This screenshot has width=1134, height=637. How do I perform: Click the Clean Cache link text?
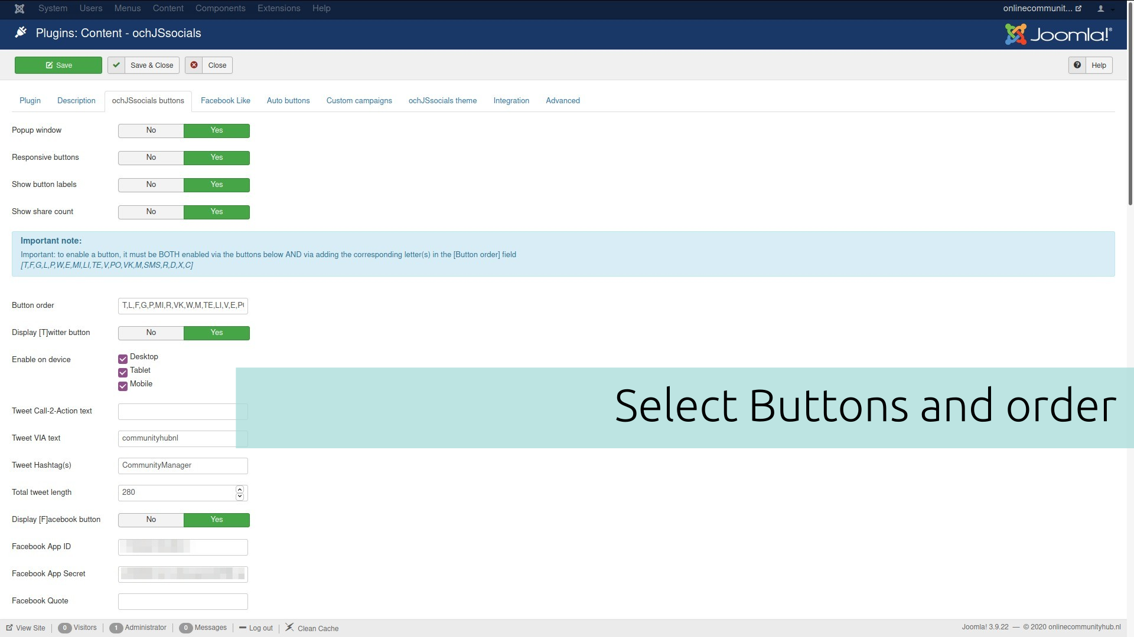pyautogui.click(x=318, y=628)
